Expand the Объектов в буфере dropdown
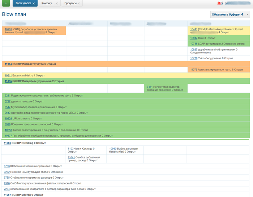 click(x=247, y=14)
